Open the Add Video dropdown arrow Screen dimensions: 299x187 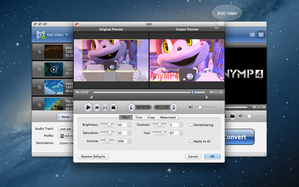pyautogui.click(x=67, y=35)
